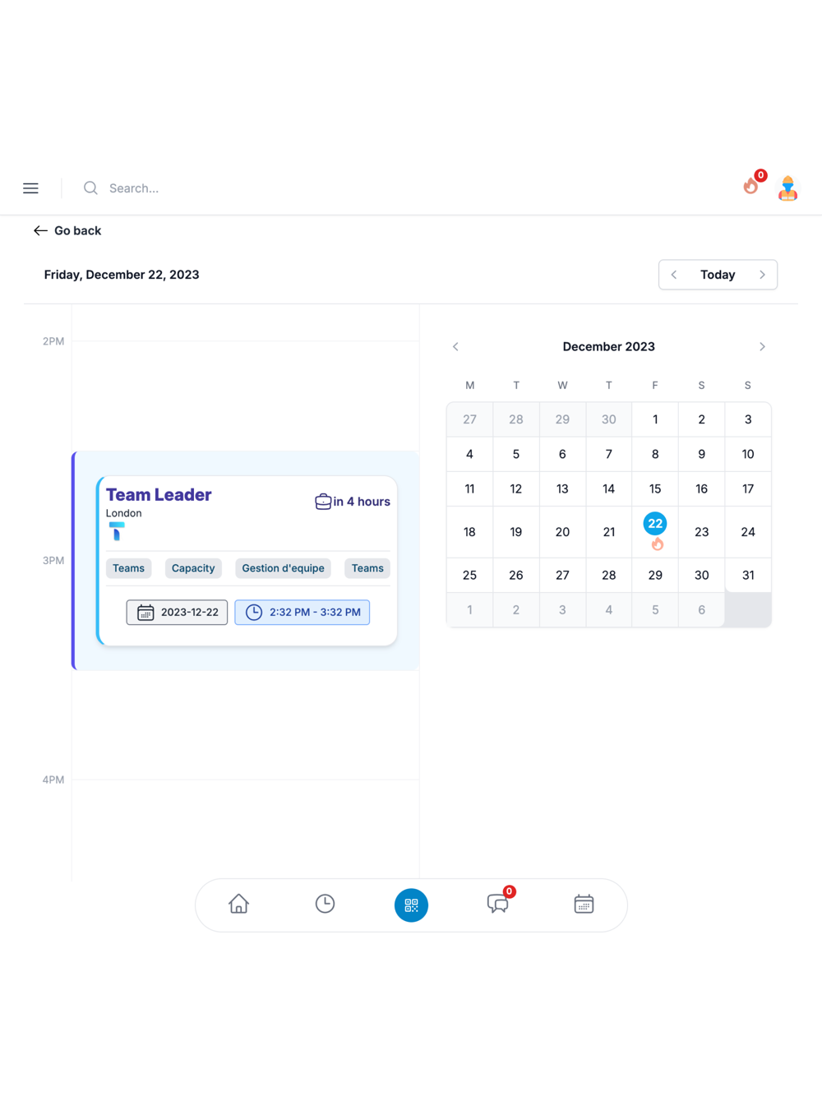Select December 29 in calendar
Screen dimensions: 822x1097
pyautogui.click(x=655, y=576)
